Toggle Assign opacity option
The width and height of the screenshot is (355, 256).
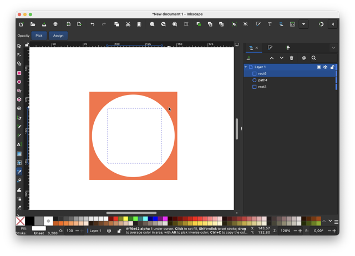(x=58, y=36)
